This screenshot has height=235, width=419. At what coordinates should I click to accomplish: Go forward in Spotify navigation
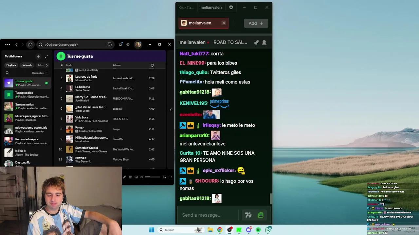[22, 44]
